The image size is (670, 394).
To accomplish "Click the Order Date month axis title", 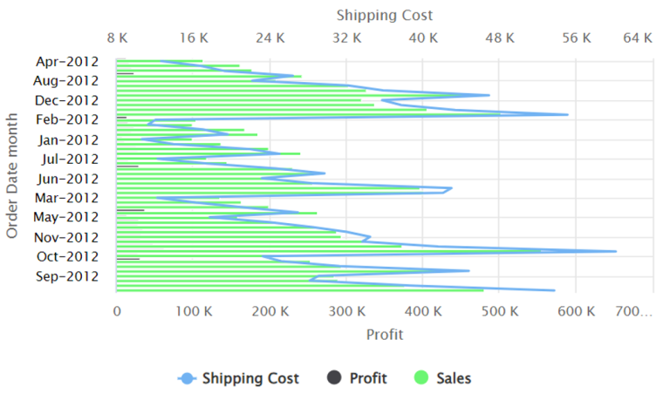I will point(12,175).
